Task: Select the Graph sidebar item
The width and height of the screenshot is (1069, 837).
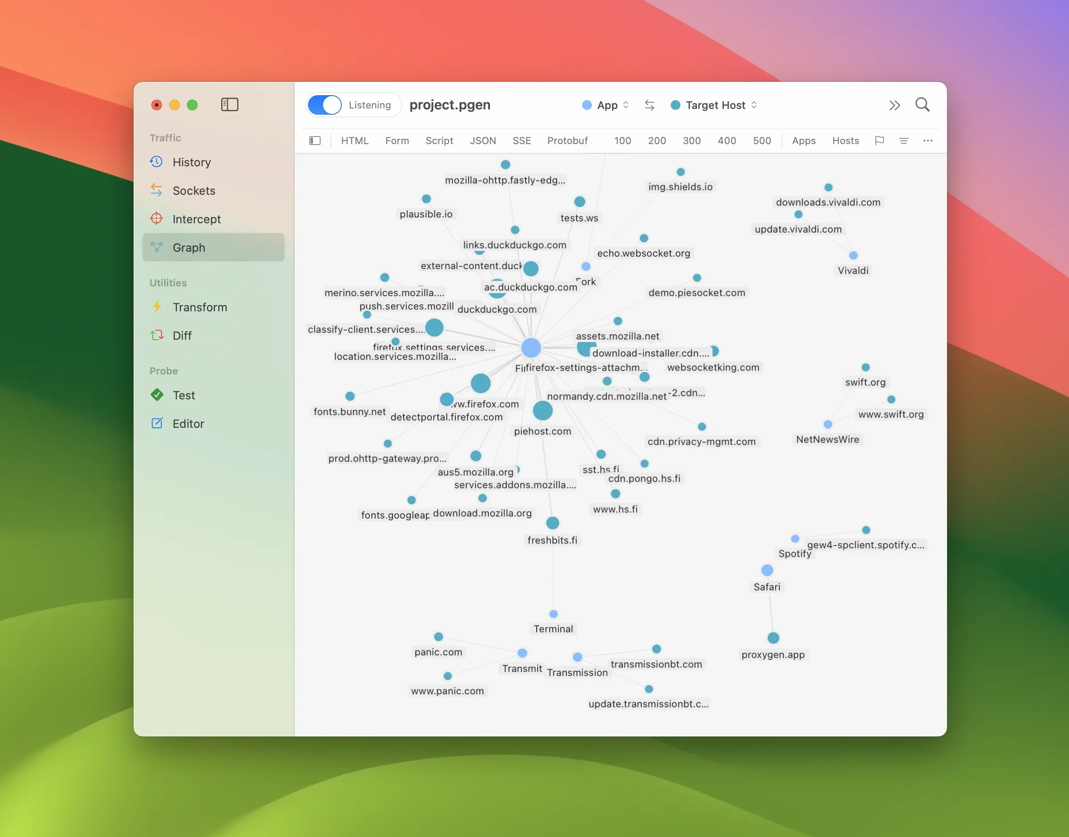Action: (213, 247)
